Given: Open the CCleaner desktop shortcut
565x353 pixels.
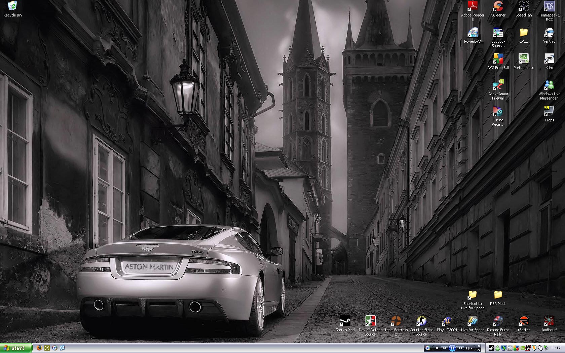Looking at the screenshot, I should [498, 9].
